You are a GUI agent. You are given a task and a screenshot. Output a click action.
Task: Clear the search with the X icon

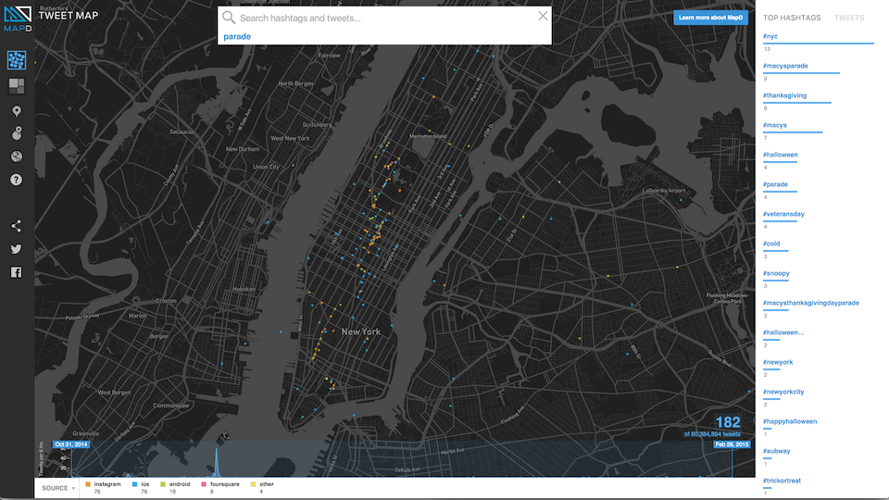tap(543, 16)
